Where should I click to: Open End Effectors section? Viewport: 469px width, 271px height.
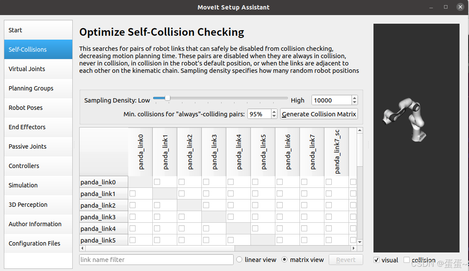click(x=38, y=127)
